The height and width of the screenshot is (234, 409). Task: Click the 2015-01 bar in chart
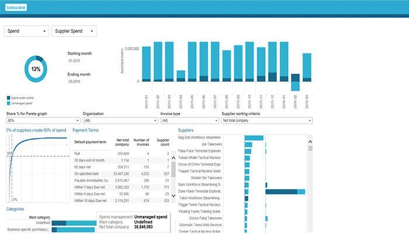coord(146,64)
